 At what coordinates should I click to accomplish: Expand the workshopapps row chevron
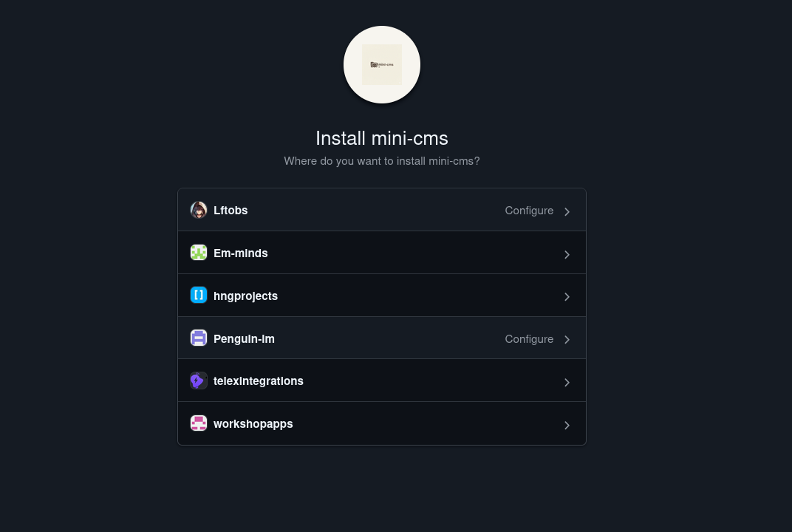pos(567,425)
